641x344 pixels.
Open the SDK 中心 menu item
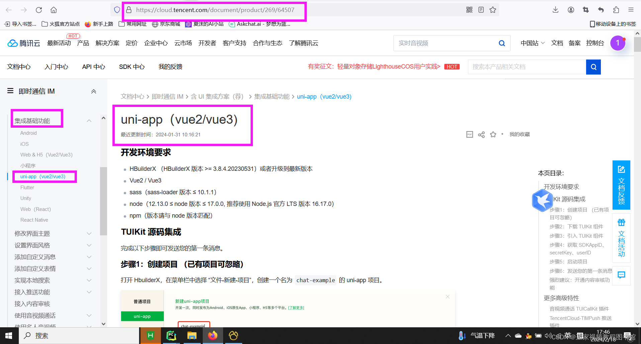click(x=131, y=67)
